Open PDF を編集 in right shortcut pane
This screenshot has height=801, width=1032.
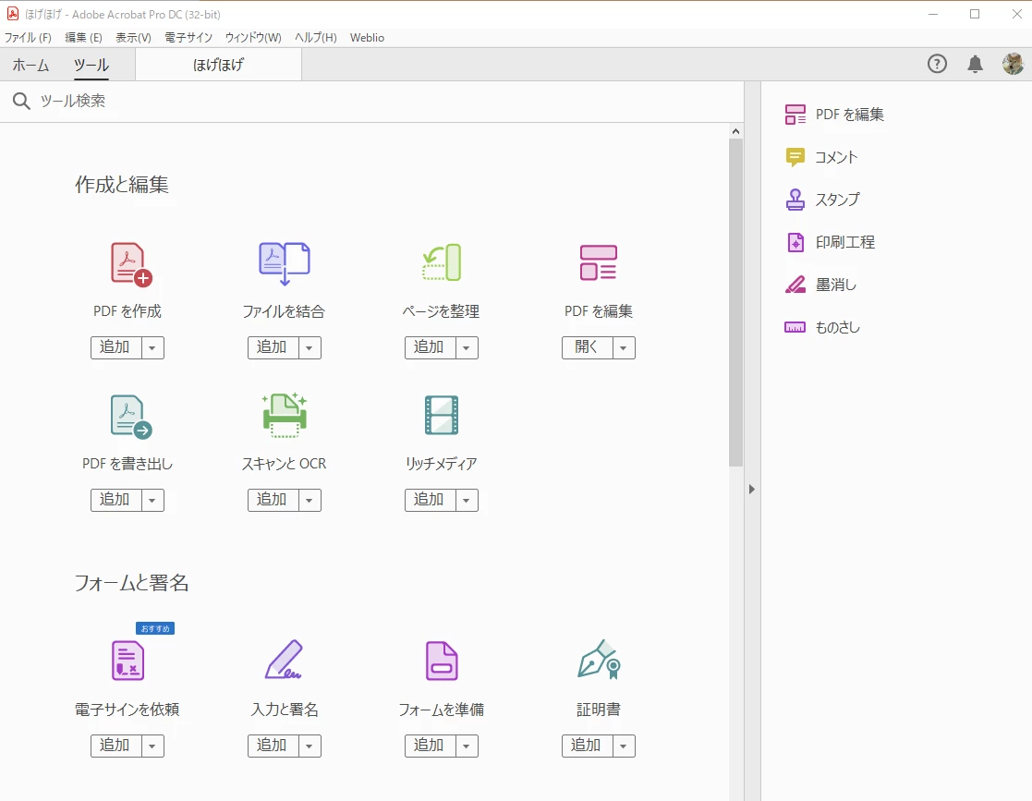pos(834,115)
